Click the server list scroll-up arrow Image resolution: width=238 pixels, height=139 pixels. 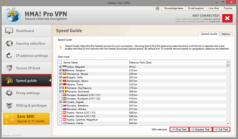[228, 62]
